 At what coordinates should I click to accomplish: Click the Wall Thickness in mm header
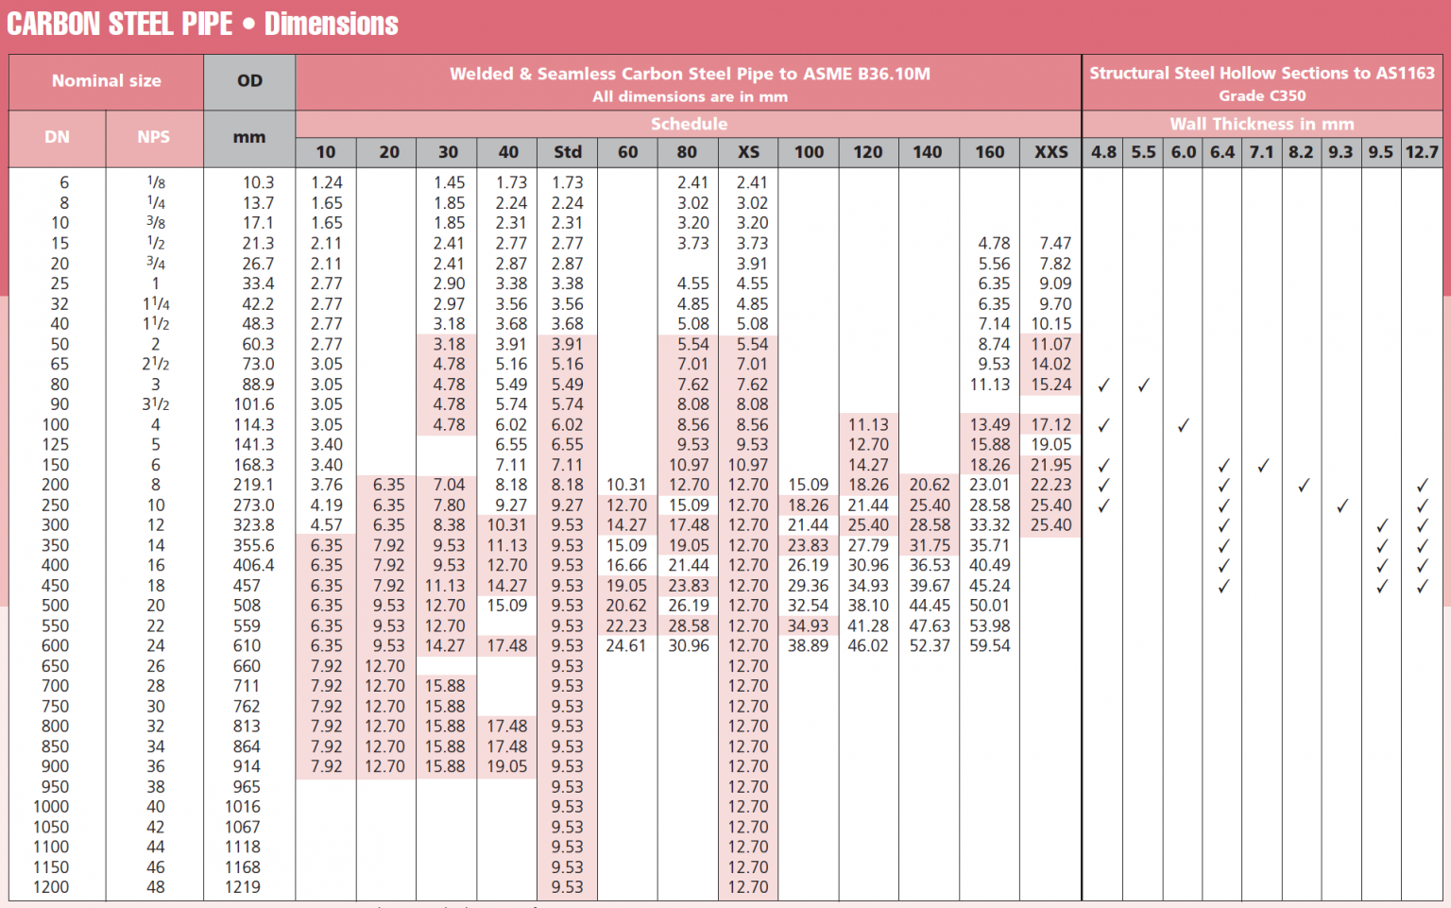[x=1261, y=124]
